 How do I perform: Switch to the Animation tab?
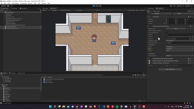(23, 8)
